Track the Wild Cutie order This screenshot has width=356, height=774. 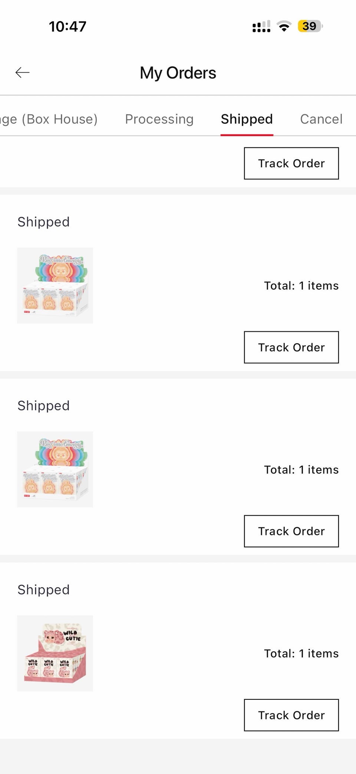click(x=291, y=715)
